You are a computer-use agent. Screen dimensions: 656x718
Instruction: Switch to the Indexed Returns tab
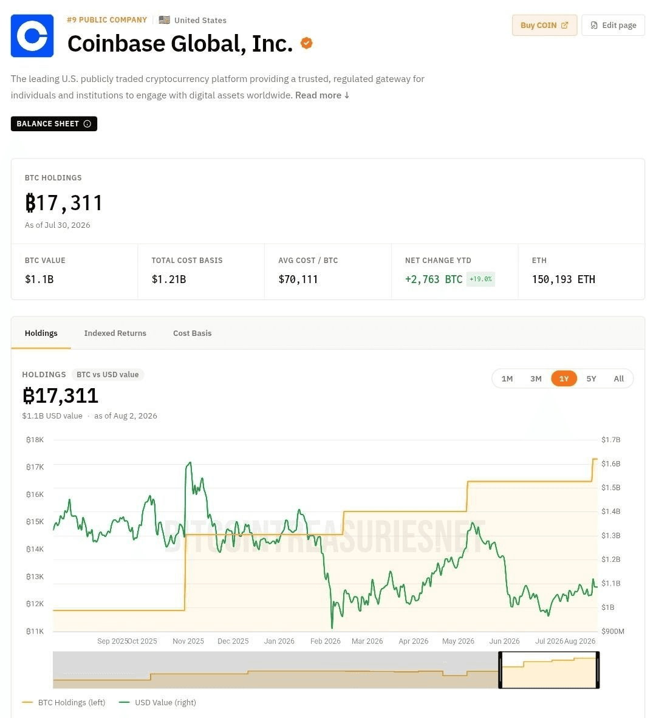[115, 333]
